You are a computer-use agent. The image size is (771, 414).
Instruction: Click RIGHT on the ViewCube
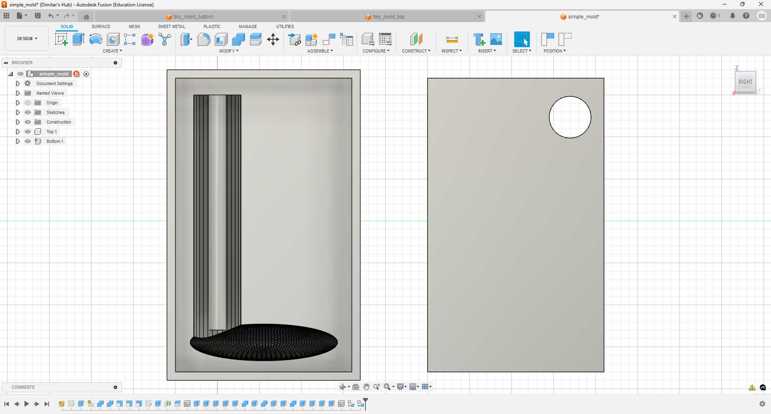tap(745, 82)
